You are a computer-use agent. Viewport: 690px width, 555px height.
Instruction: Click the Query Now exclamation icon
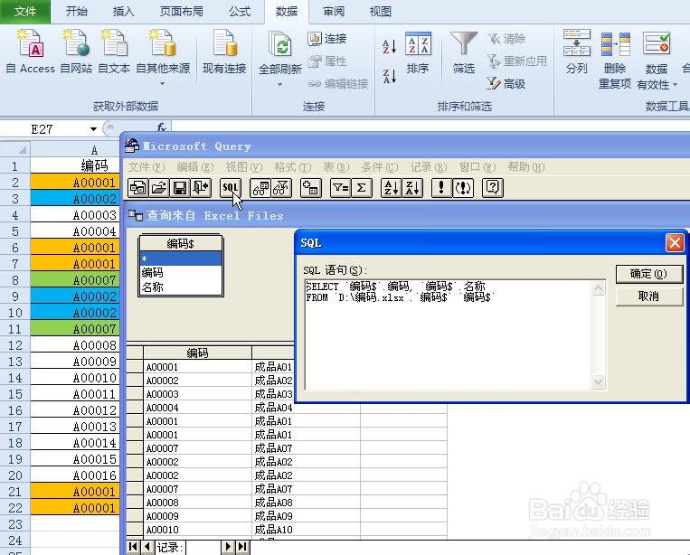[x=441, y=188]
